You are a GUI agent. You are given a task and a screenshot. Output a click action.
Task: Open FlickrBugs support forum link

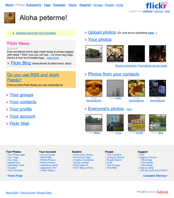[x=147, y=165]
